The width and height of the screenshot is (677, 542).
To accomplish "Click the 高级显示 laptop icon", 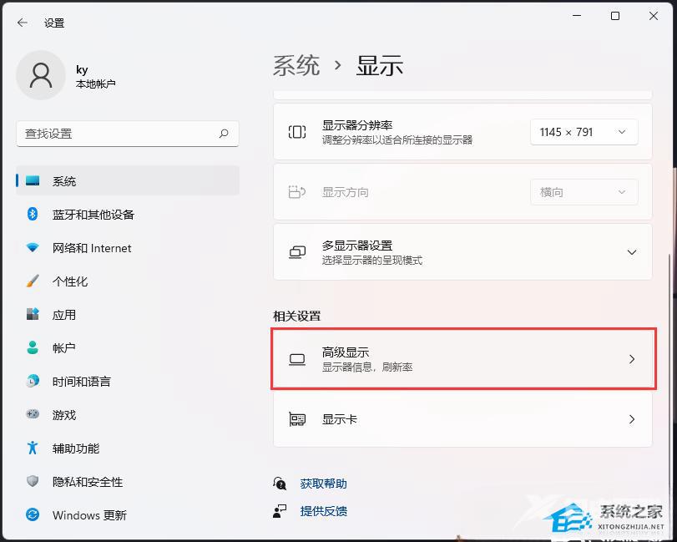I will [297, 359].
